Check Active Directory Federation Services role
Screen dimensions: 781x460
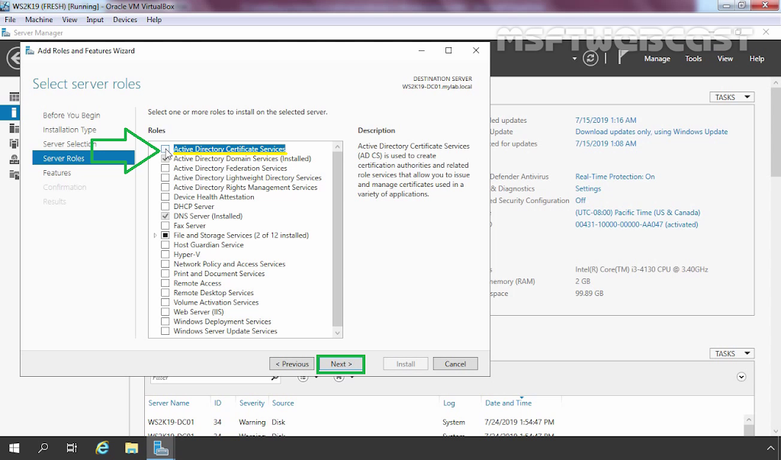(x=166, y=168)
